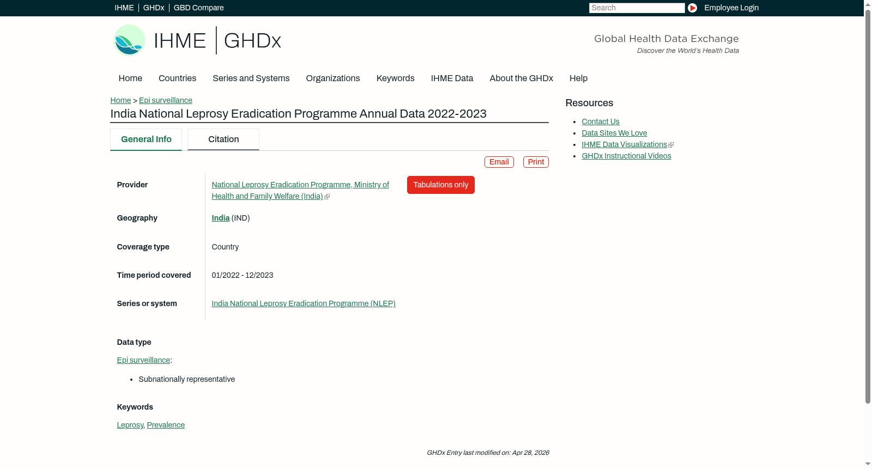Screen dimensions: 872x469
Task: Click the GHDx Entry last modified date text
Action: tap(488, 453)
